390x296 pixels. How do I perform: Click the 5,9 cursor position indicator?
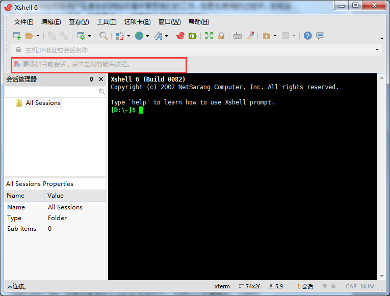point(276,286)
